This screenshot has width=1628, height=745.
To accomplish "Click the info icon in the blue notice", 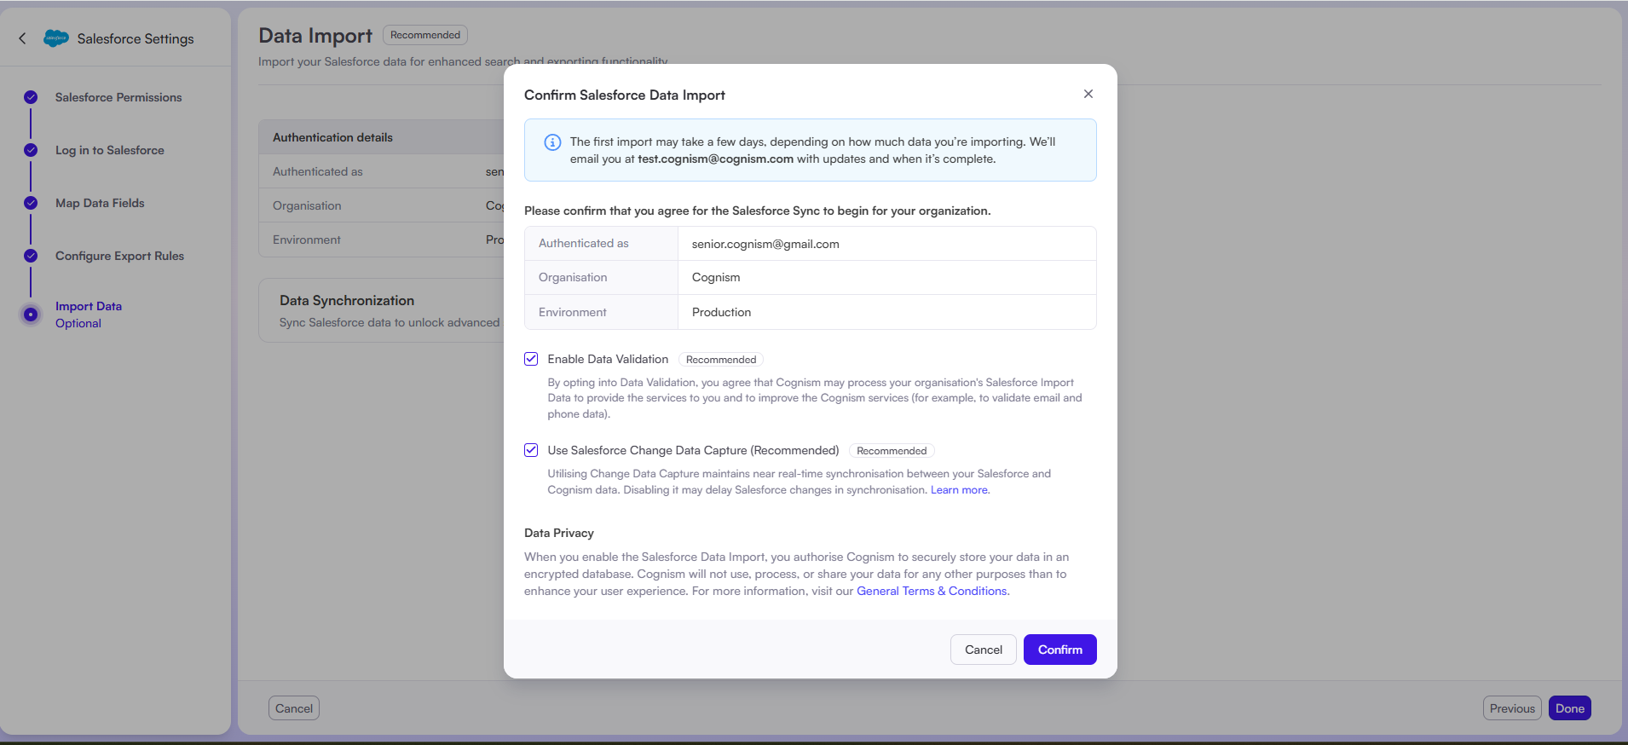I will 552,142.
